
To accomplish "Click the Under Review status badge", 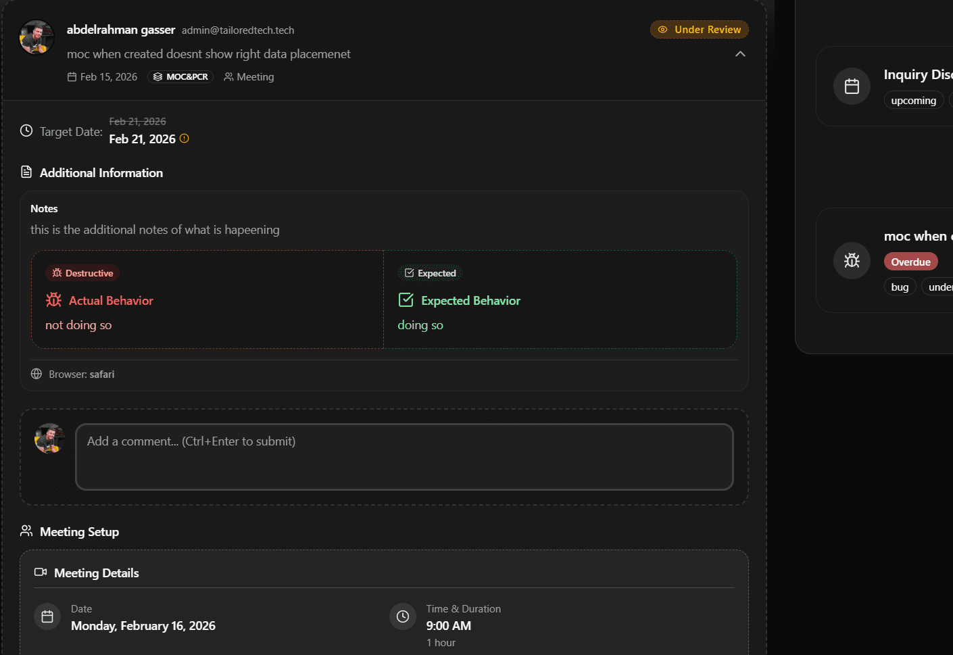I will [x=699, y=29].
